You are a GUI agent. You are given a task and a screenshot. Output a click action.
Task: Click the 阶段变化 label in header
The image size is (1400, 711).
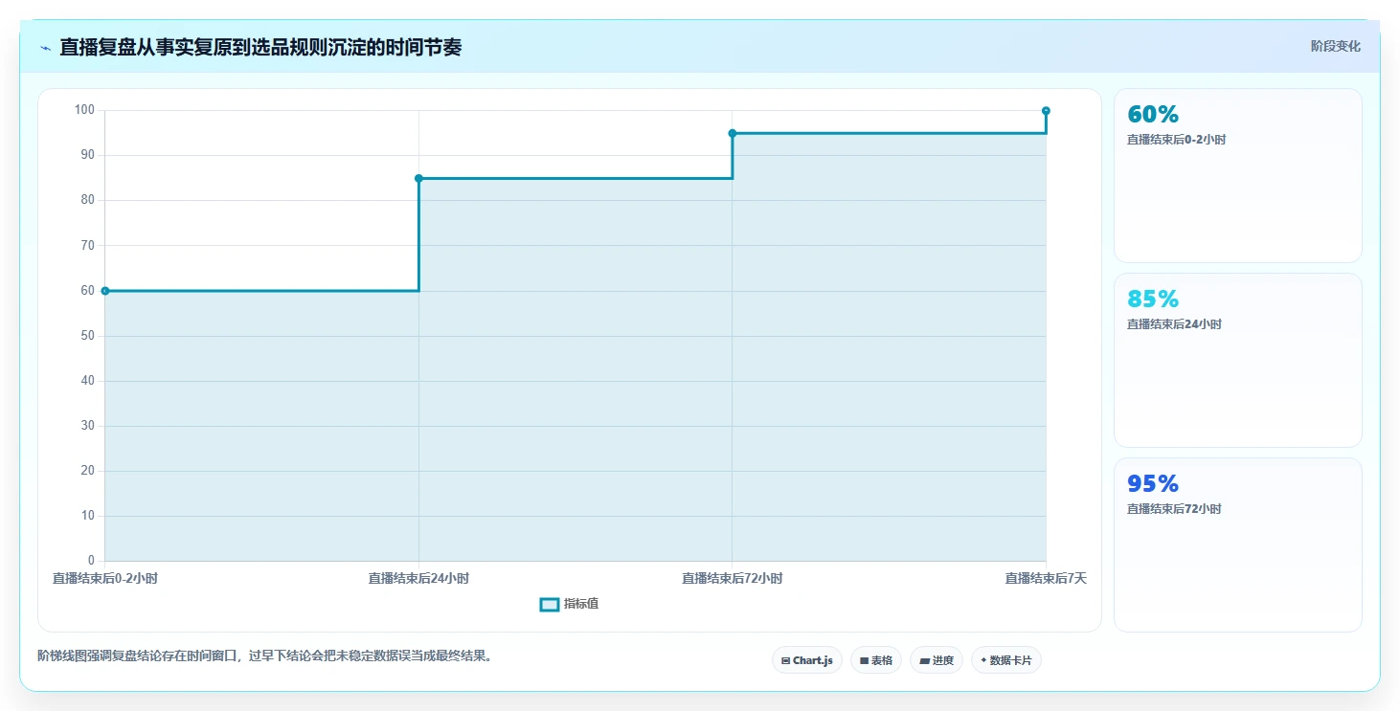(1335, 46)
